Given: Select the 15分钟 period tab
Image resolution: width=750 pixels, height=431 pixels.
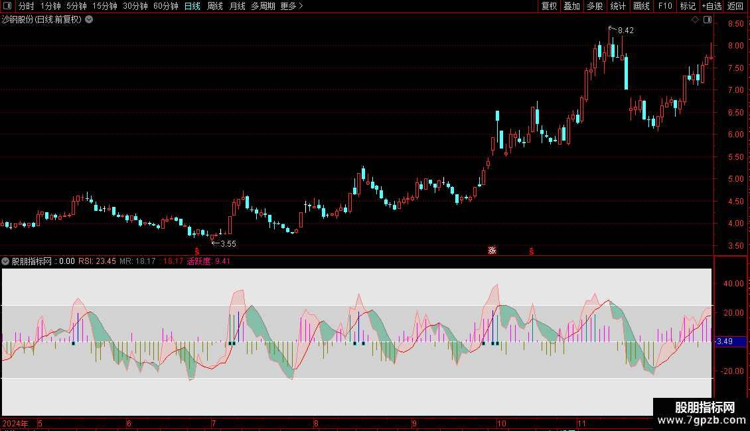Looking at the screenshot, I should tap(105, 6).
